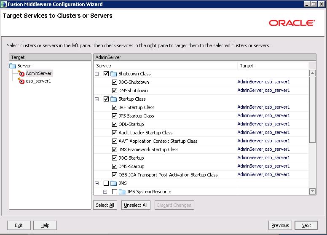This screenshot has height=235, width=327.
Task: Click the JPS Startup Class label
Action: pyautogui.click(x=136, y=116)
